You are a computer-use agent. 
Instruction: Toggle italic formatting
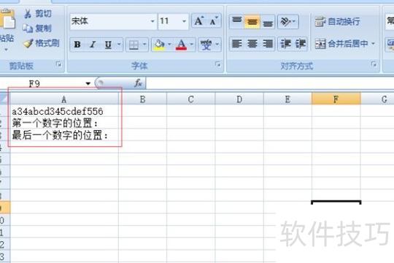[93, 45]
